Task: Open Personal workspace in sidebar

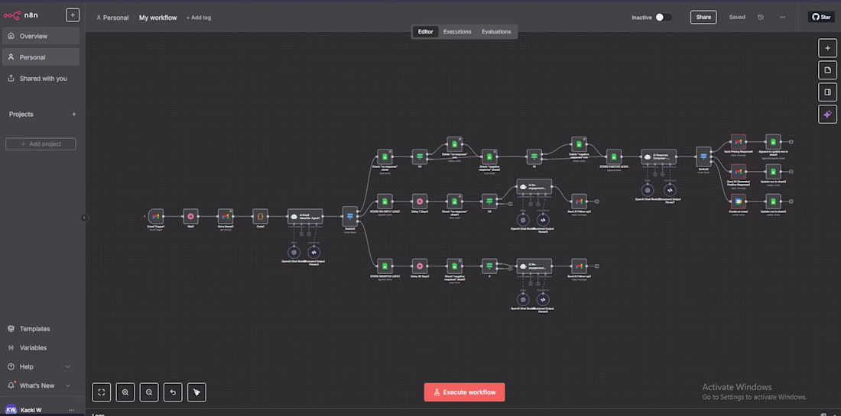Action: (41, 57)
